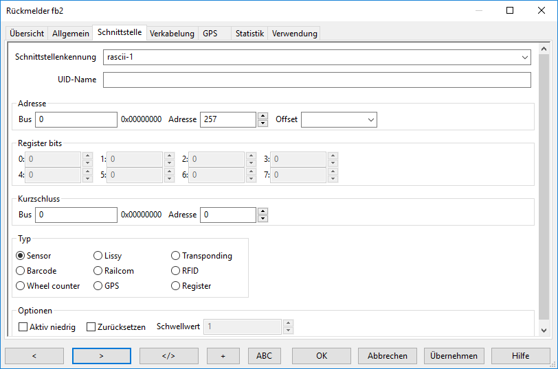Confirm with the OK button
Screen dimensions: 558x369
tap(321, 356)
